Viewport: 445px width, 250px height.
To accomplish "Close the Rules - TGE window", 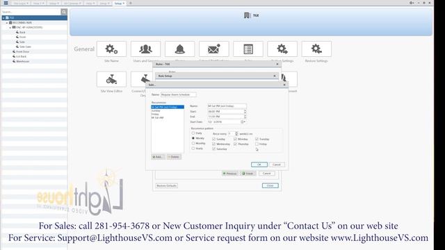I will tap(277, 64).
